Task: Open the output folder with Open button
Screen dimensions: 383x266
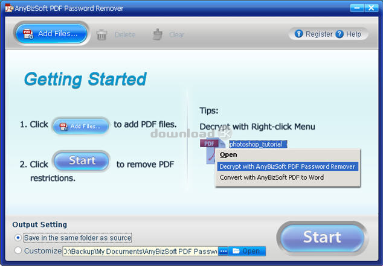Action: tap(247, 251)
